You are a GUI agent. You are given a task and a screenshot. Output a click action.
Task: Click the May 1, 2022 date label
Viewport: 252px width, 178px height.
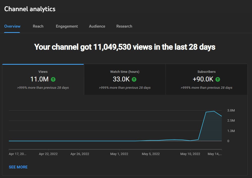point(119,154)
